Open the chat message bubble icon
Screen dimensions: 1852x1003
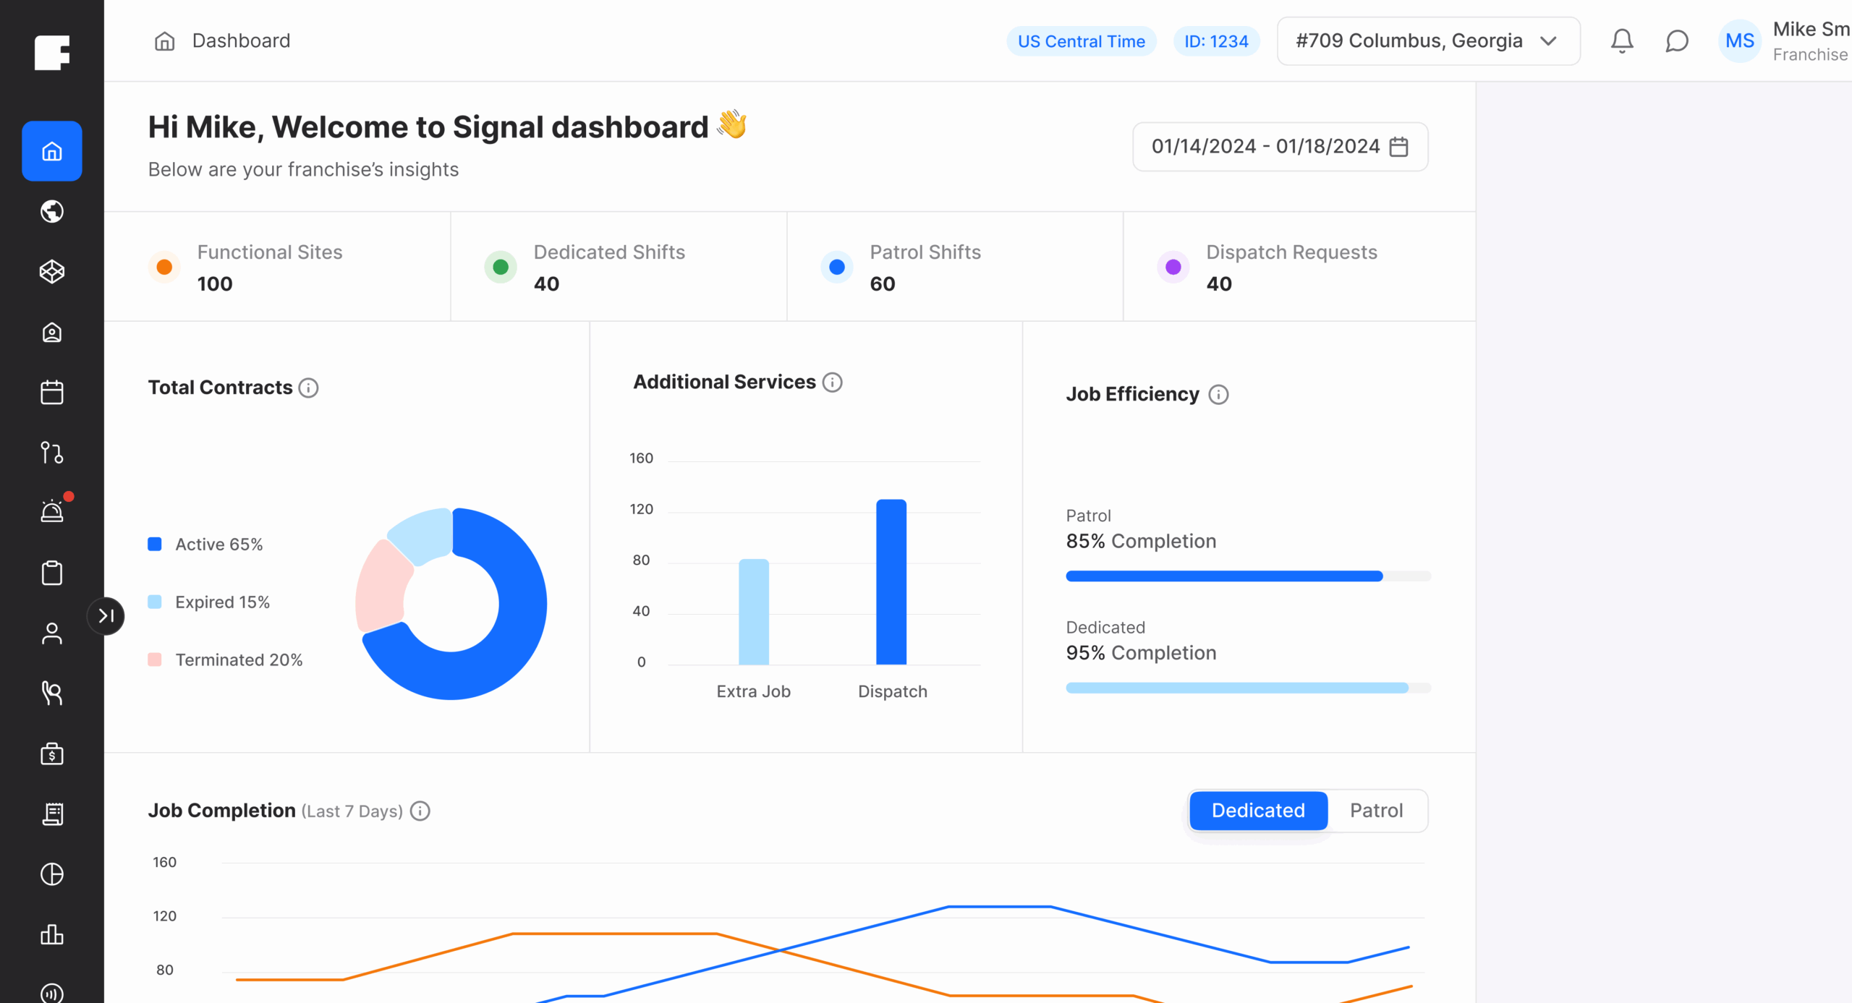[x=1676, y=41]
